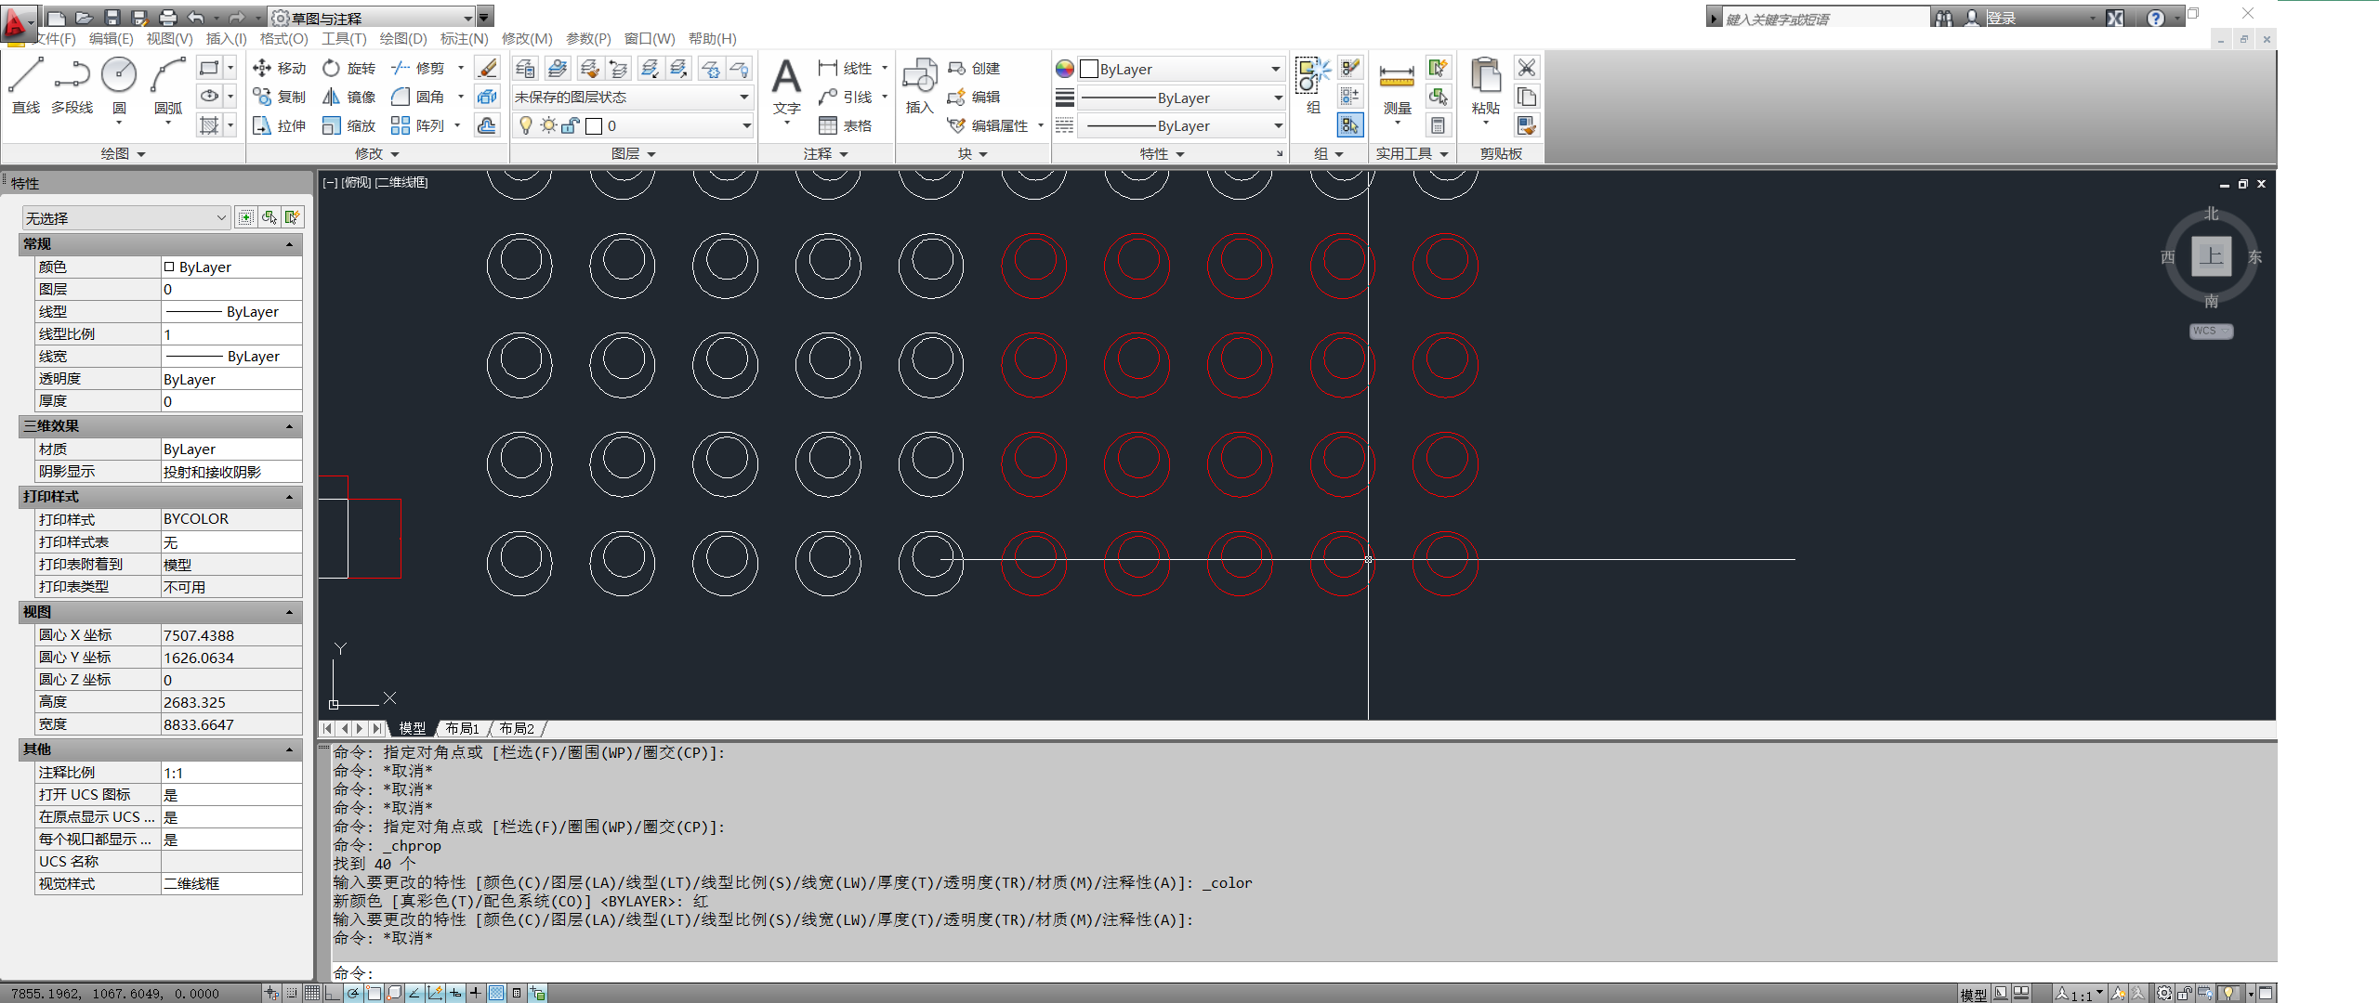Toggle the layer 0 lightbulb on/off
Viewport: 2379px width, 1003px height.
pos(526,125)
